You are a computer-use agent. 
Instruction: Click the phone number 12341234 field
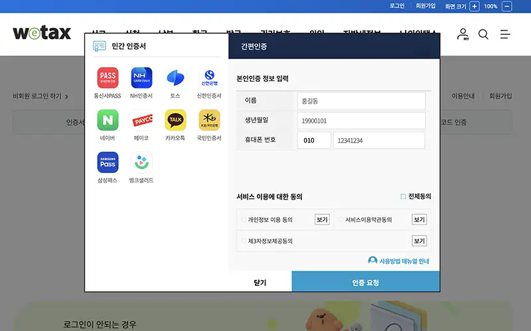click(x=379, y=140)
